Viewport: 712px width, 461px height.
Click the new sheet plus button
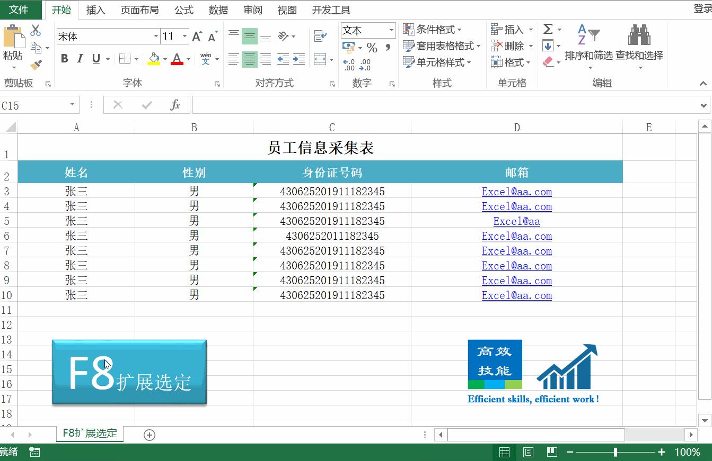(x=149, y=435)
